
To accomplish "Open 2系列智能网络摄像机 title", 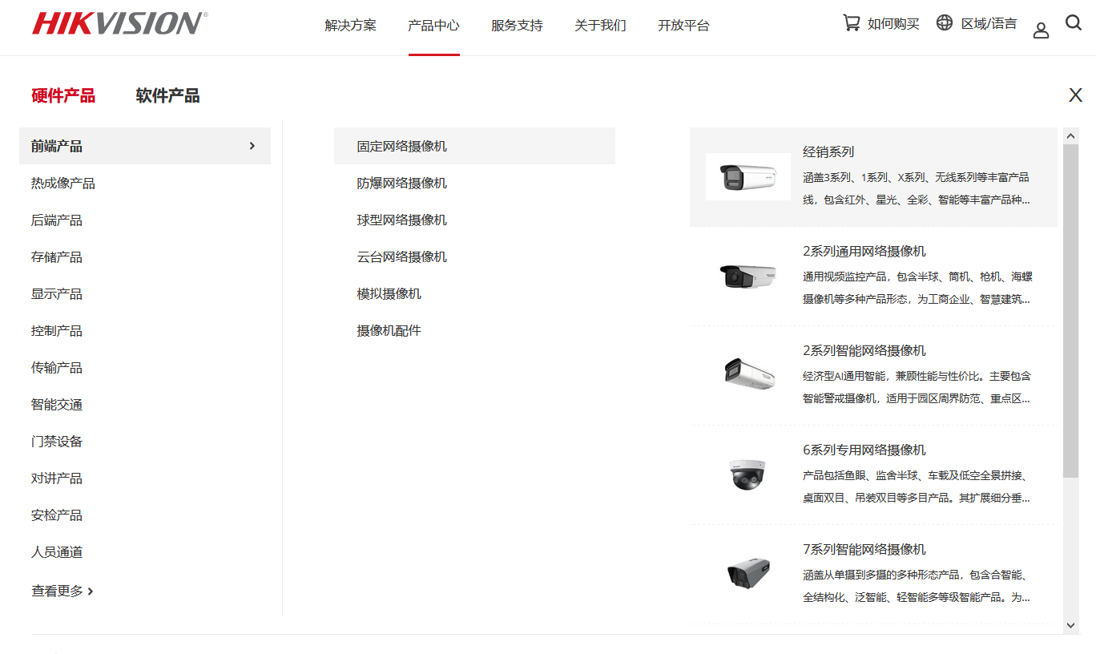I will tap(864, 350).
